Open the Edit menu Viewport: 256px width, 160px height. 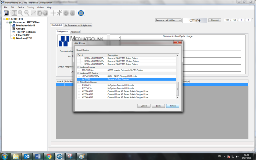pos(12,7)
